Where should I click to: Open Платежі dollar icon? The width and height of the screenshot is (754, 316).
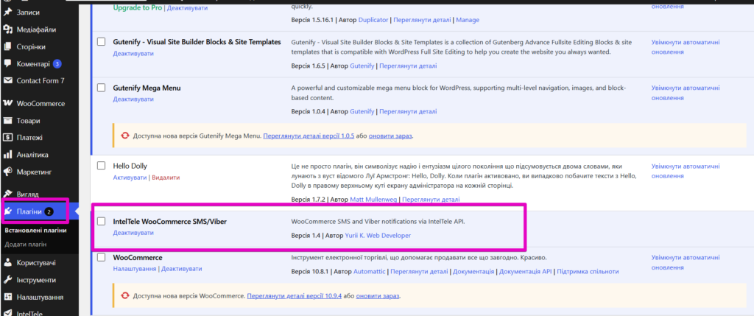7,138
